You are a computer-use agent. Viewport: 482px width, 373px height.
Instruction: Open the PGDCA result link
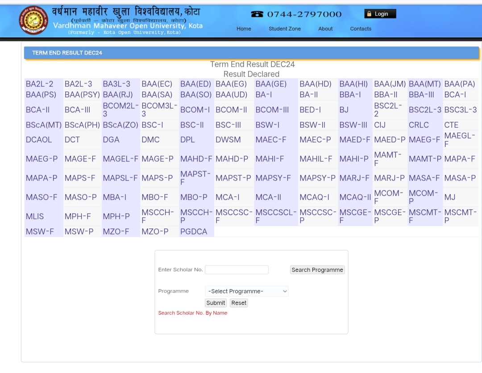tap(194, 232)
